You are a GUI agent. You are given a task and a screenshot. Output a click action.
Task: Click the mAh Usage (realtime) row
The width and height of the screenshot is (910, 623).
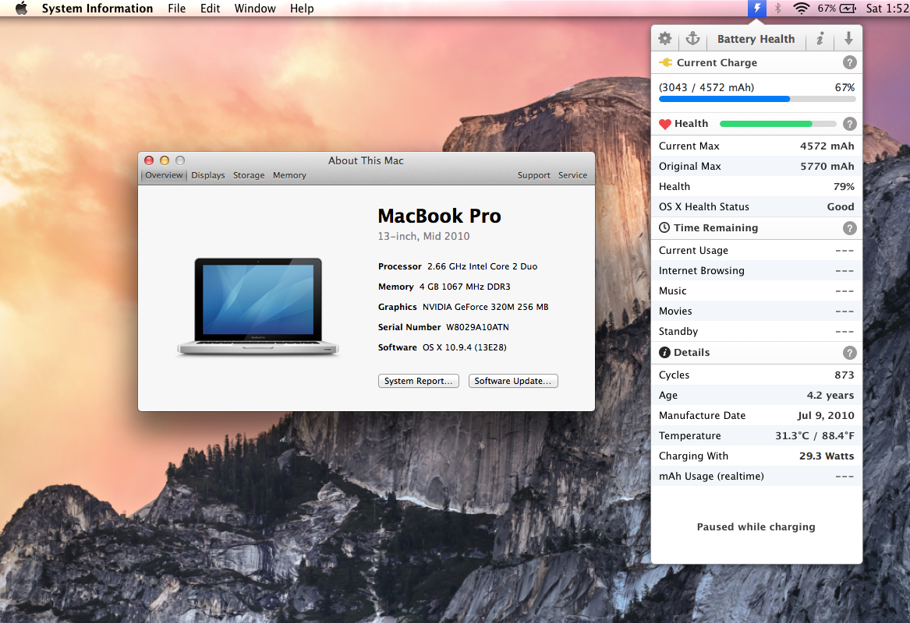(757, 476)
